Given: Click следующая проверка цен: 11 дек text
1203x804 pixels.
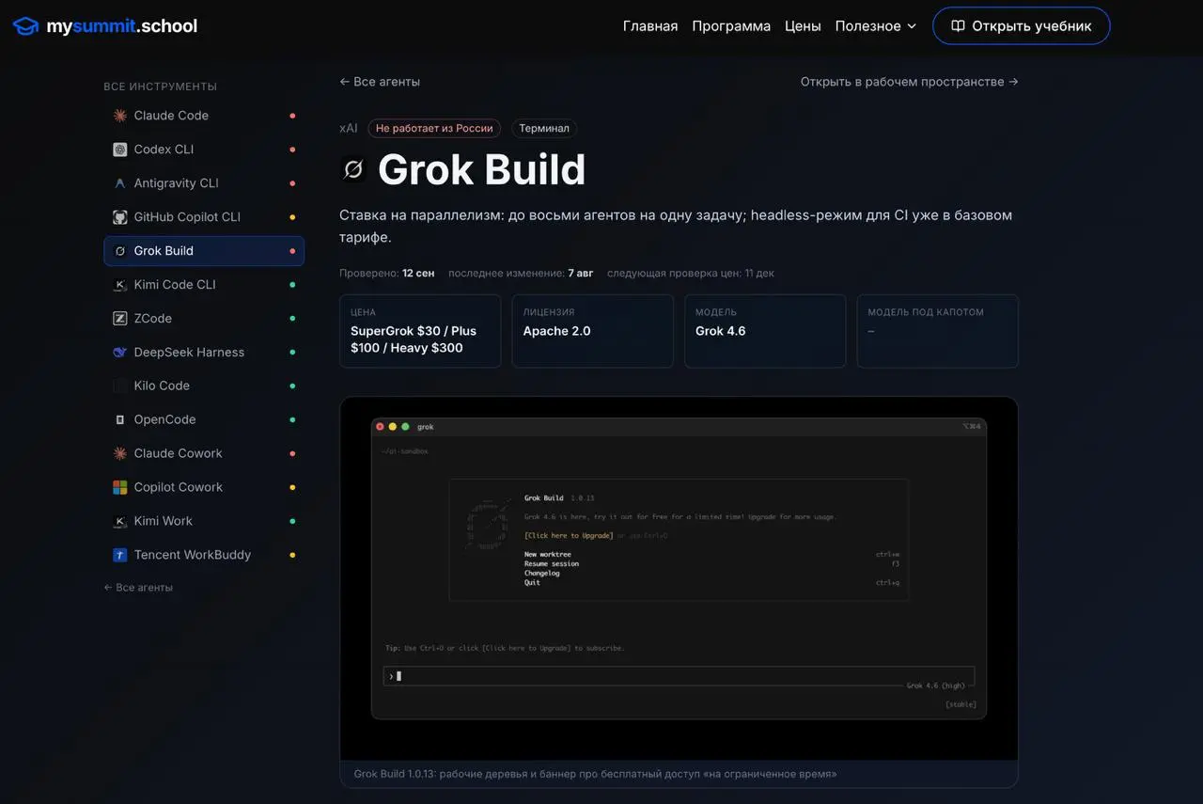Looking at the screenshot, I should 691,273.
